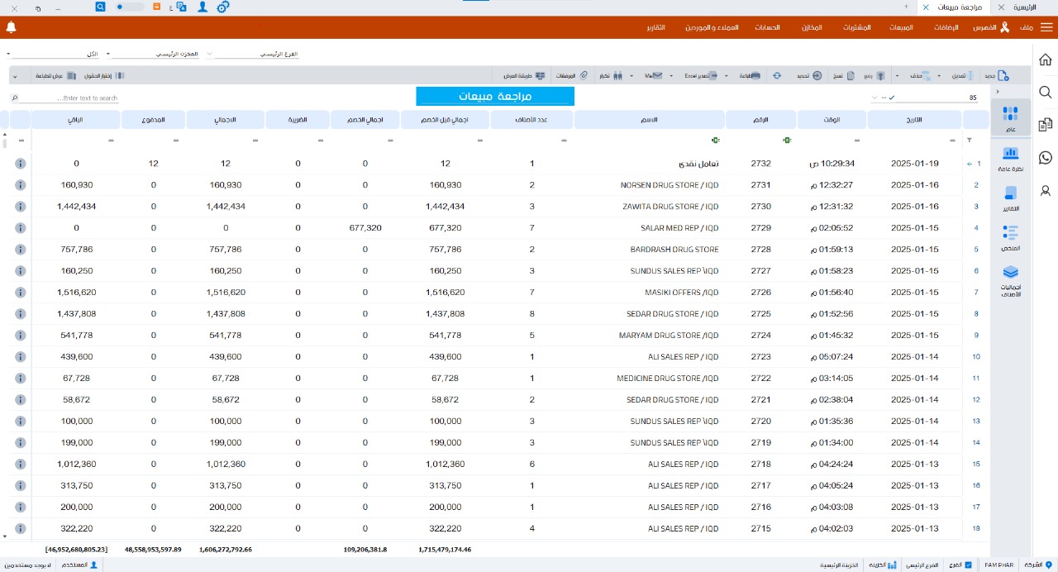
Task: Click the notification bell icon
Action: pos(11,27)
